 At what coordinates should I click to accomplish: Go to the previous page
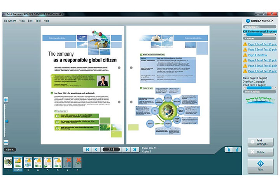96,149
